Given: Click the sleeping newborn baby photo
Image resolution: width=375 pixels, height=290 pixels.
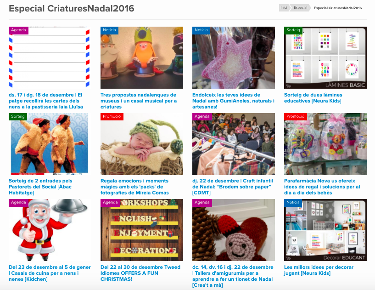Looking at the screenshot, I should point(142,144).
